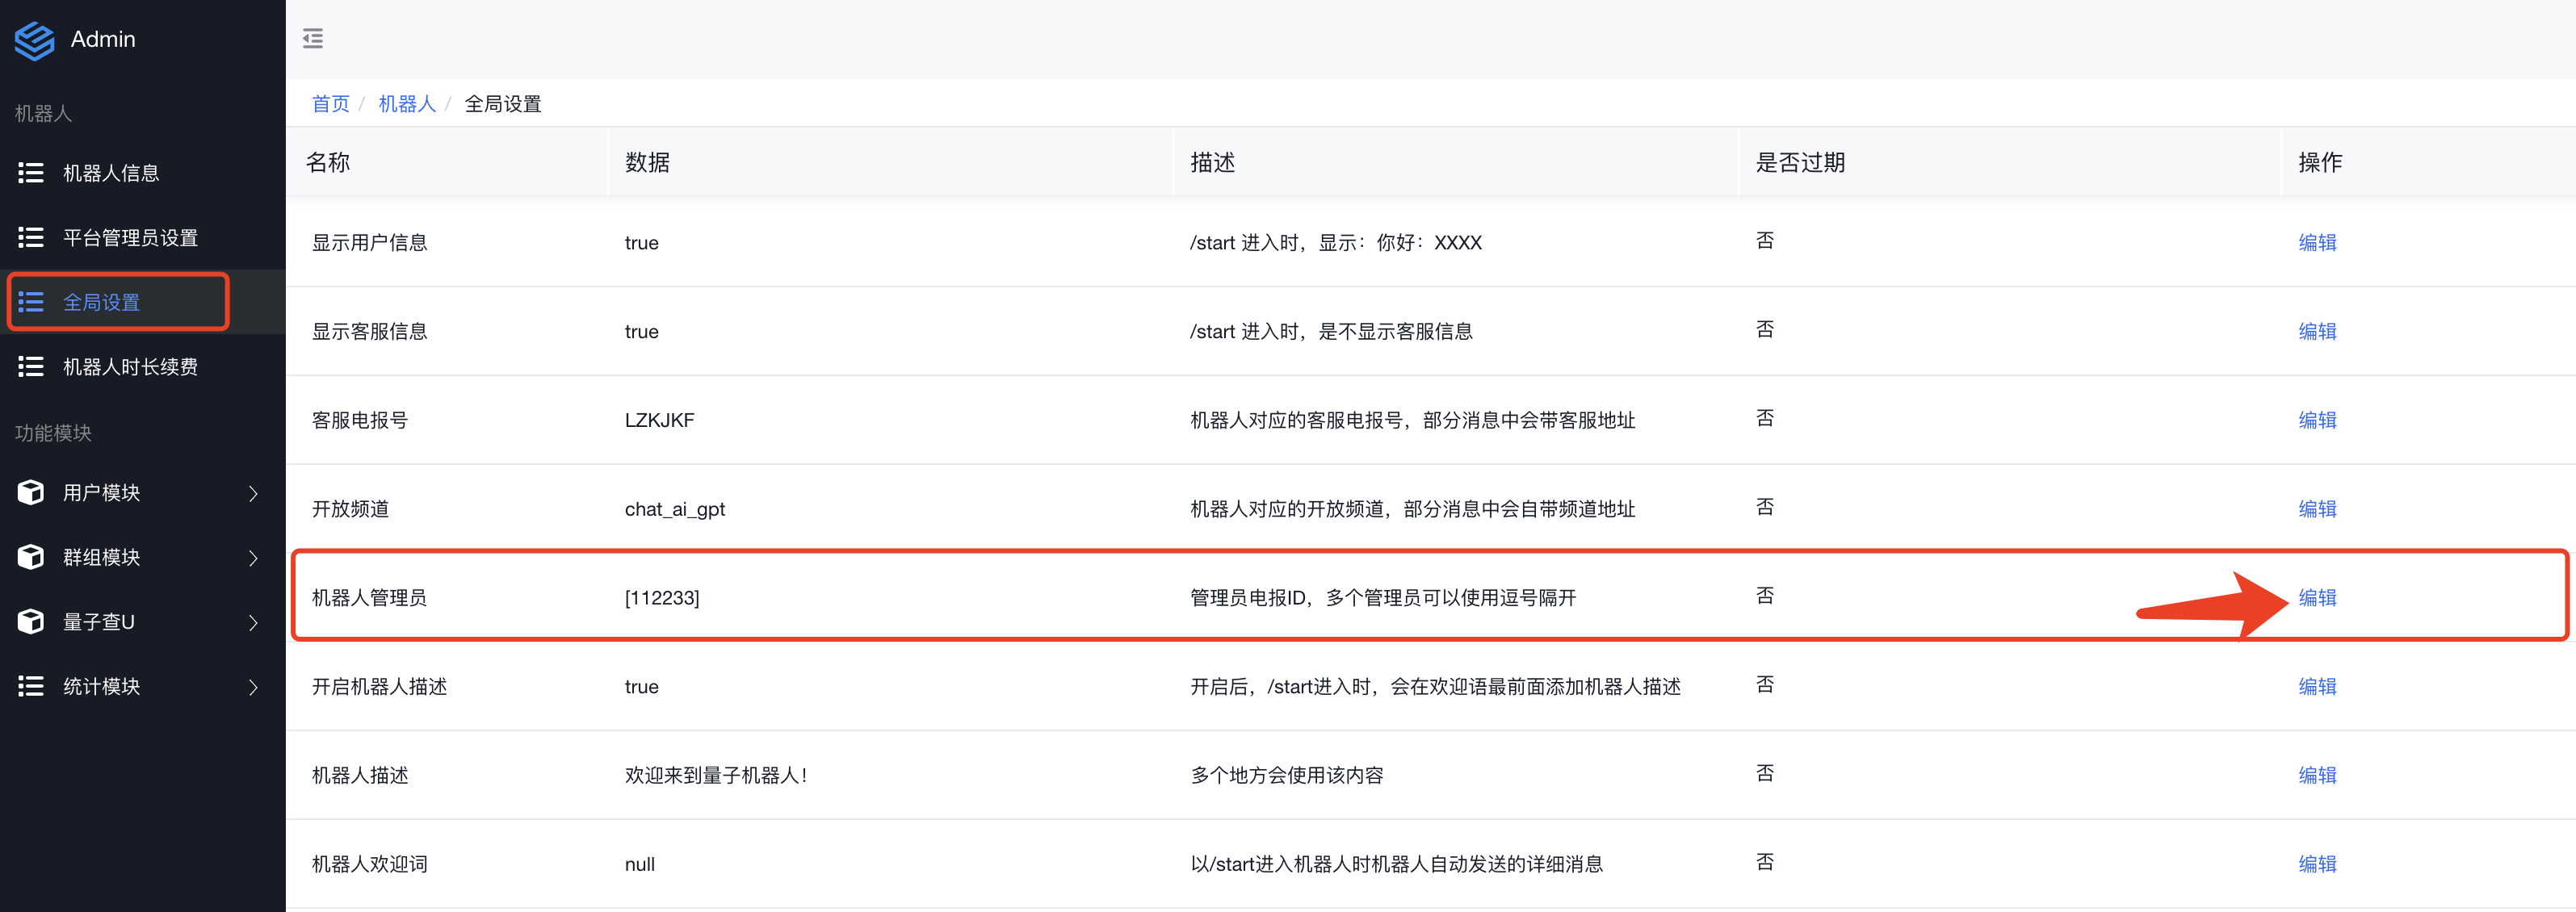Click the cube icon beside 群组模块
This screenshot has width=2576, height=912.
click(31, 558)
